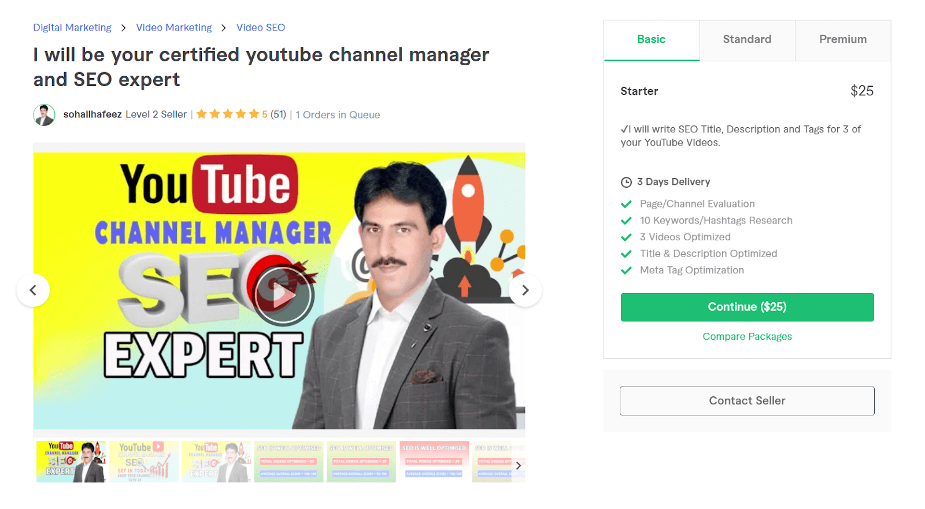The width and height of the screenshot is (925, 509).
Task: Open the Compare Packages link
Action: click(x=747, y=336)
